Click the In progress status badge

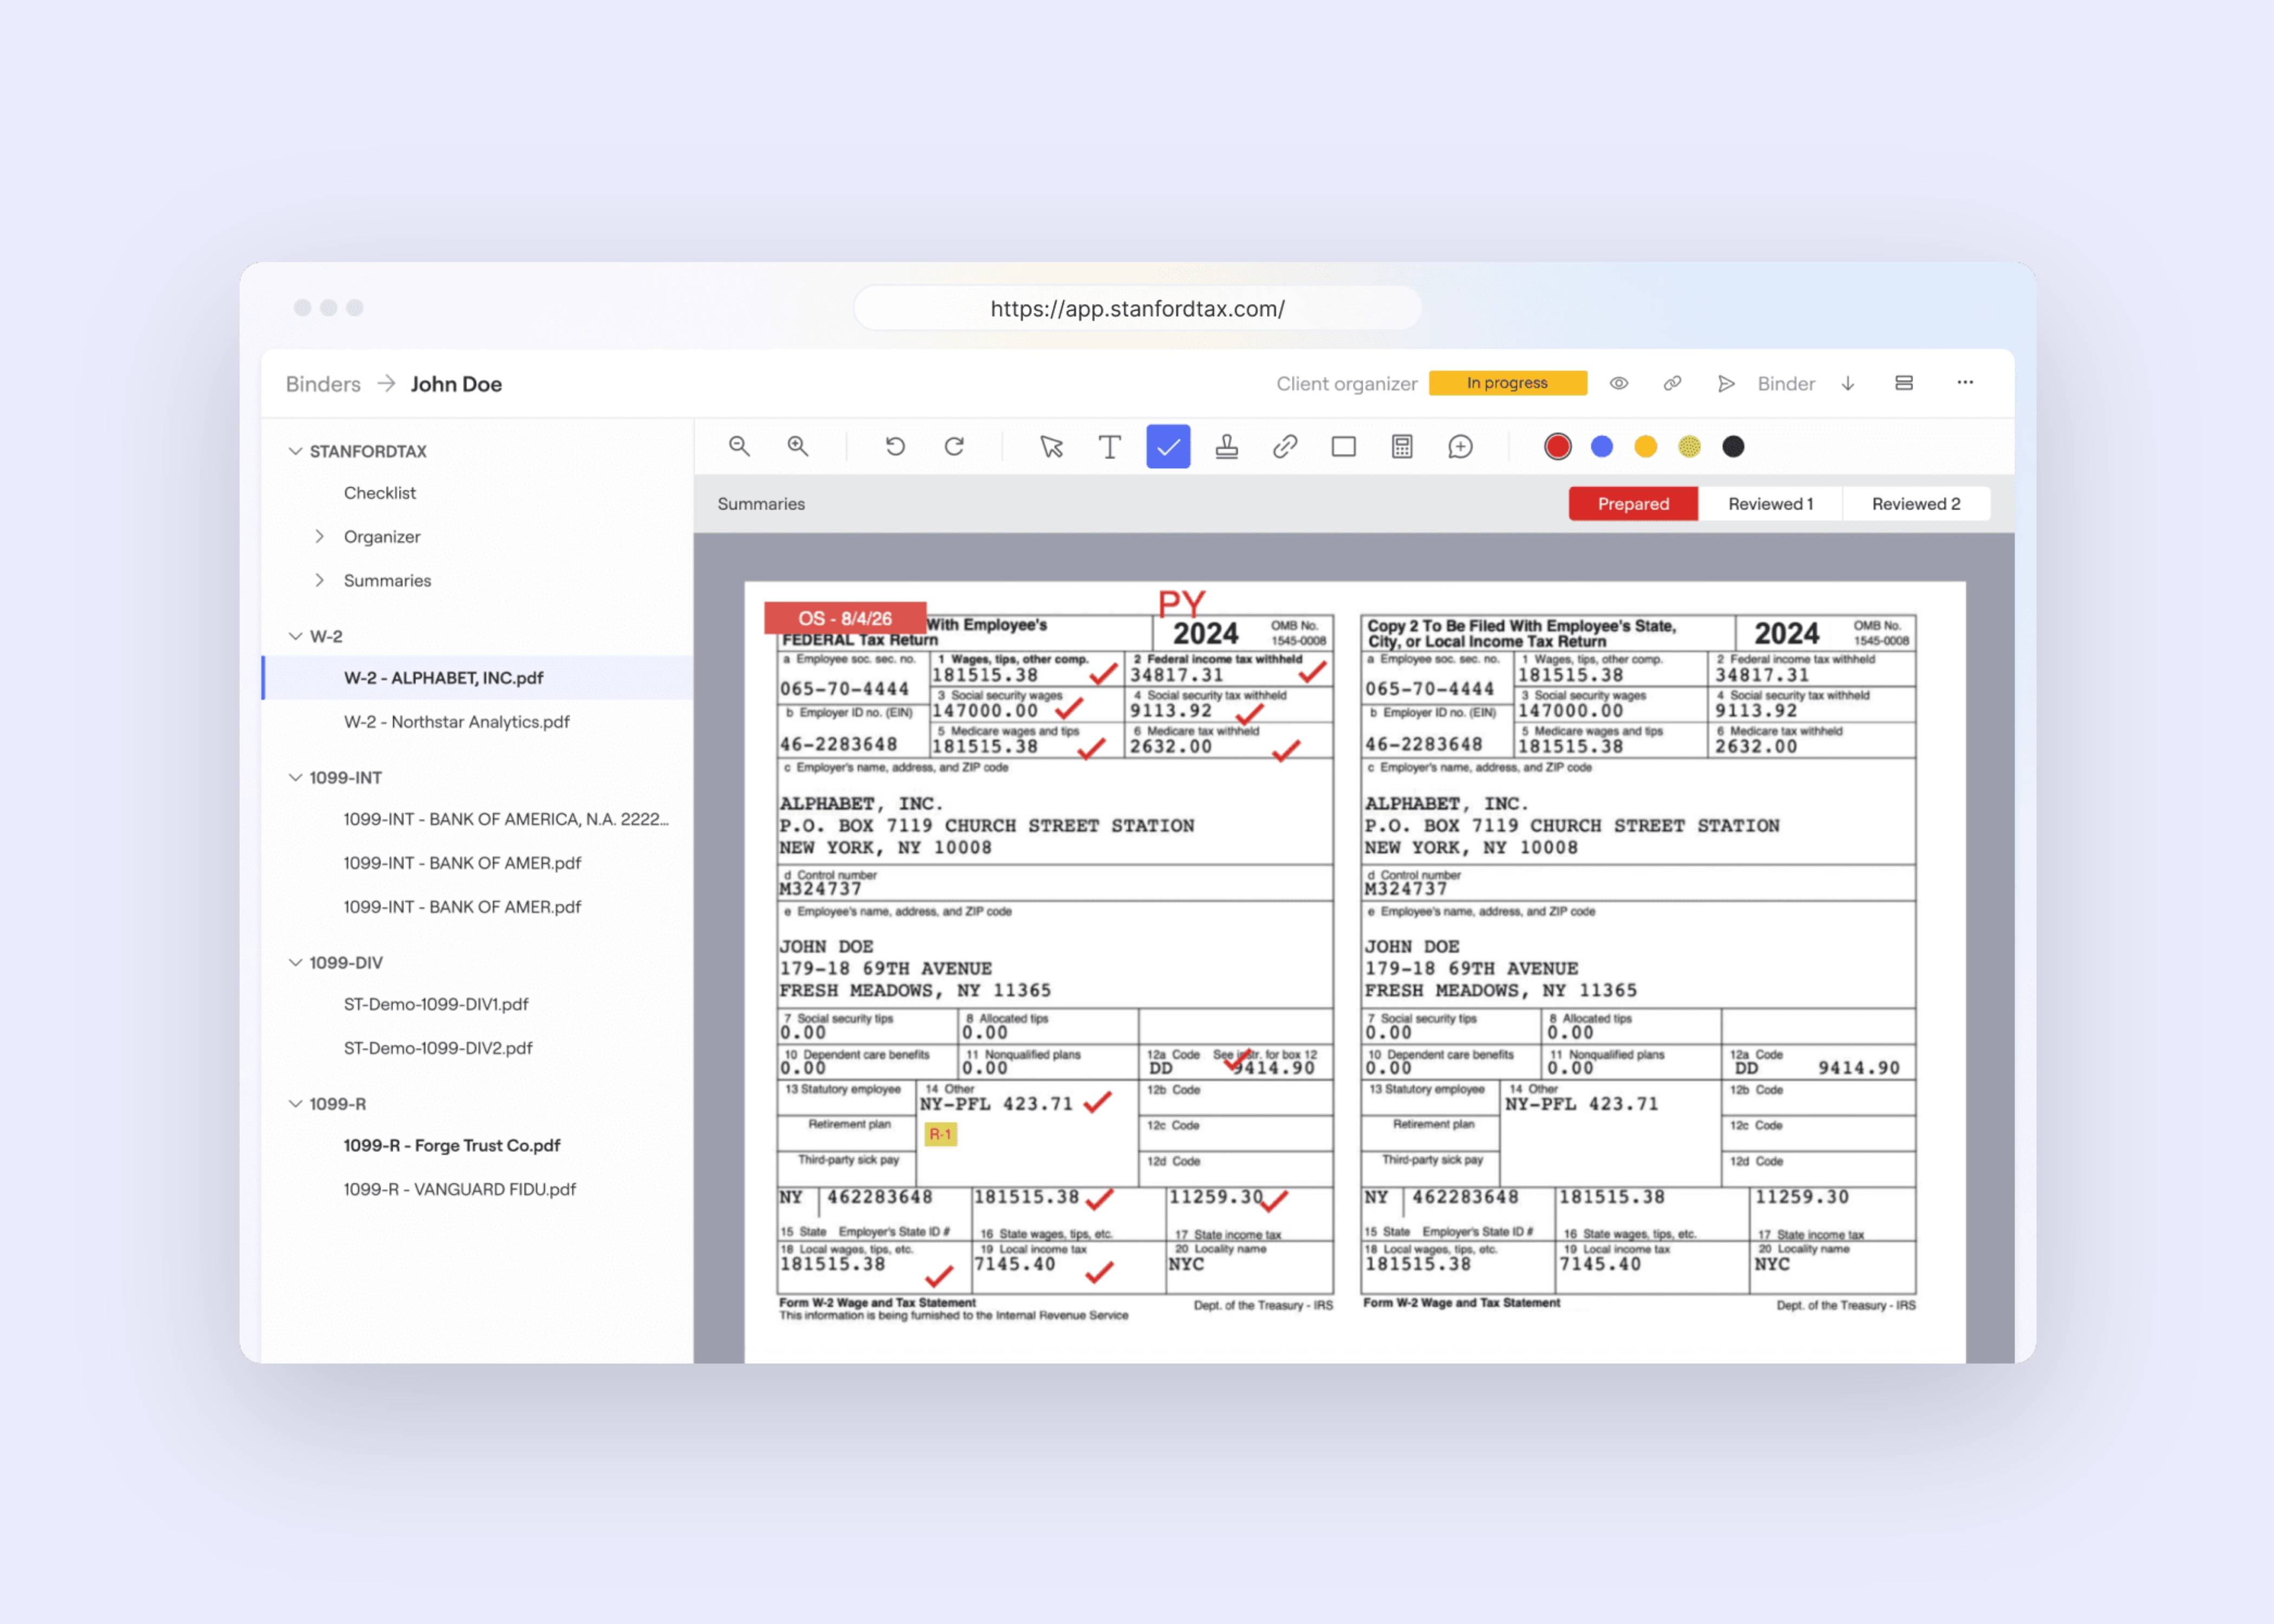(x=1507, y=383)
